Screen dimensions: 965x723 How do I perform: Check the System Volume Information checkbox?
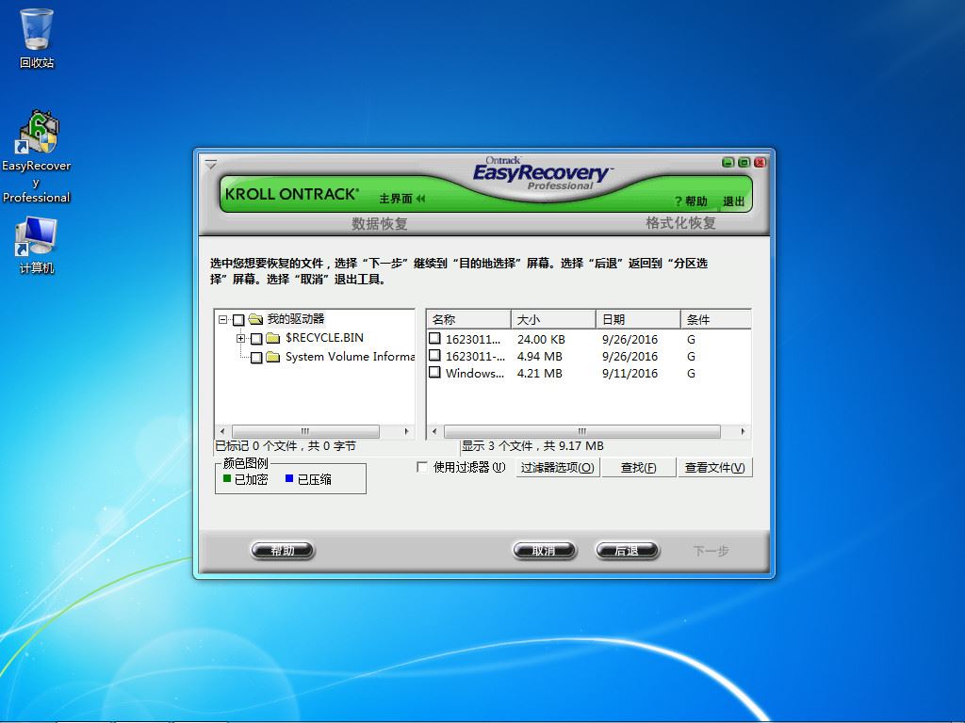(x=256, y=357)
